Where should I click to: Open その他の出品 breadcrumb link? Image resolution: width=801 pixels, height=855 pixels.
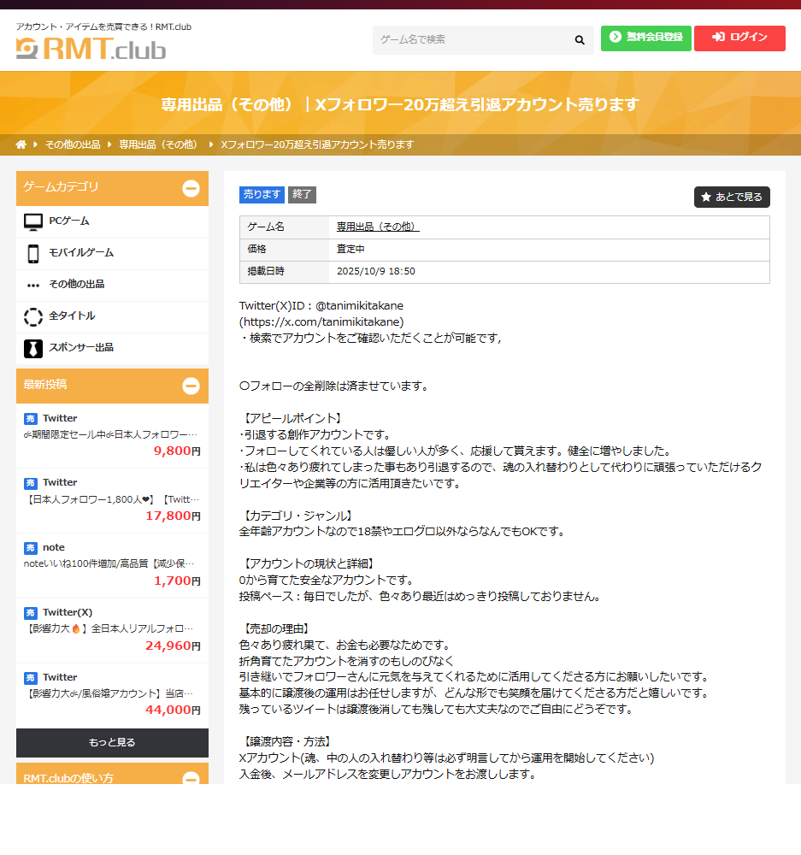73,144
